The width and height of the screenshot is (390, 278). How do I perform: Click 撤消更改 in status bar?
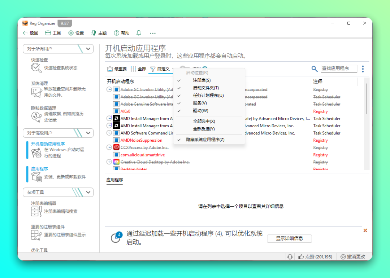353,257
